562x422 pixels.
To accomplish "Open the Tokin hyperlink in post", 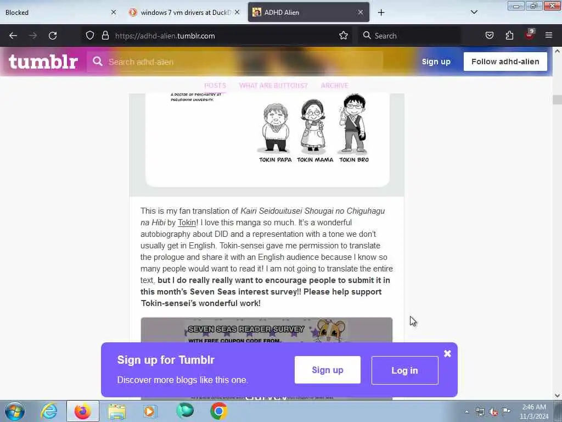I will point(187,223).
